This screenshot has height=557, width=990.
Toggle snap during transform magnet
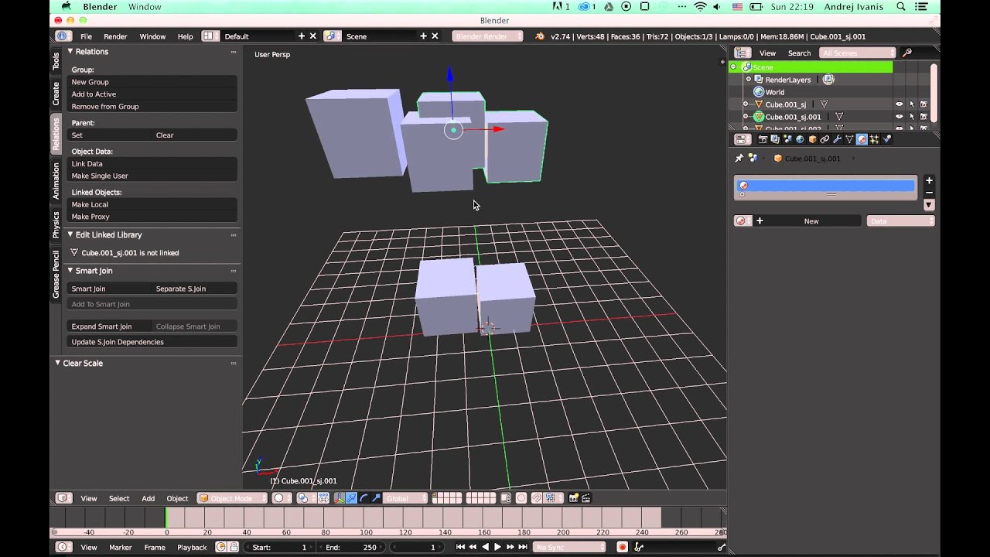point(537,498)
